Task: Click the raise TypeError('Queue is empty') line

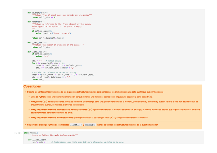Action: point(53,33)
